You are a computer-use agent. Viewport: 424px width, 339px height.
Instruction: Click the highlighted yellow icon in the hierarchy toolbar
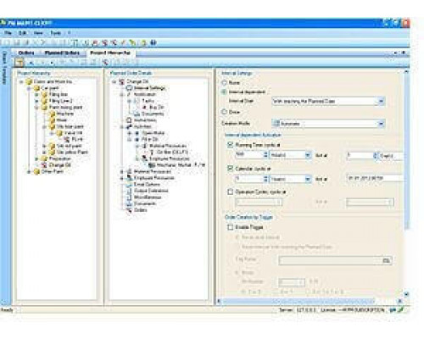(x=20, y=62)
